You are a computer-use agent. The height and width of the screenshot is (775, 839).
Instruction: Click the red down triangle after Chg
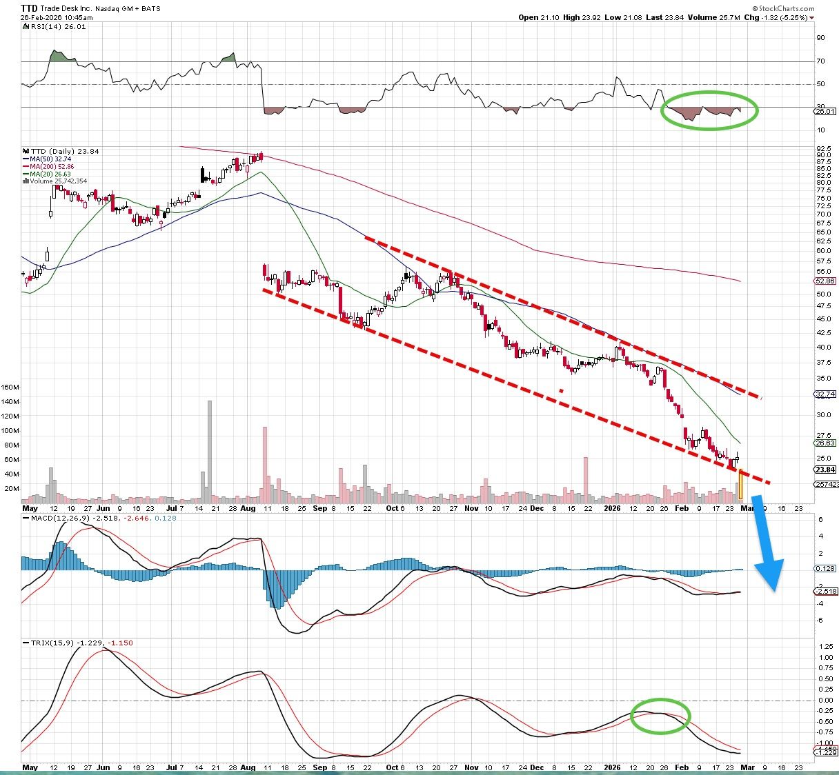coord(811,18)
